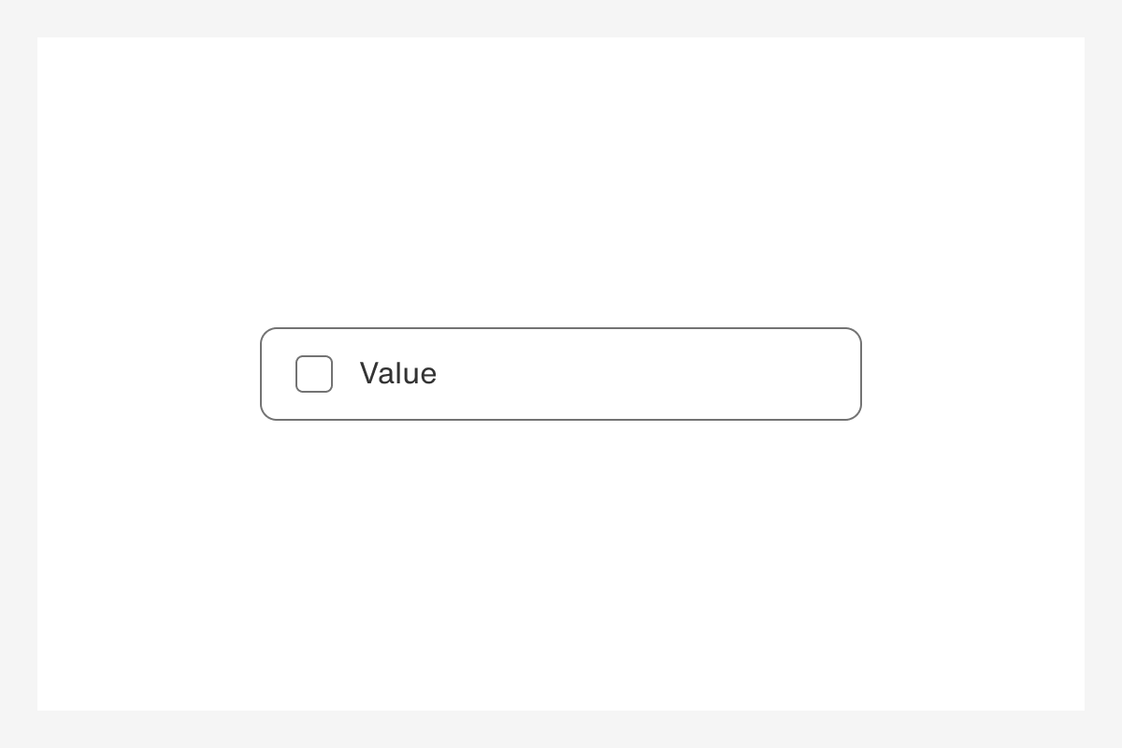Click the border of the Value container
Viewport: 1122px width, 748px height.
click(561, 328)
